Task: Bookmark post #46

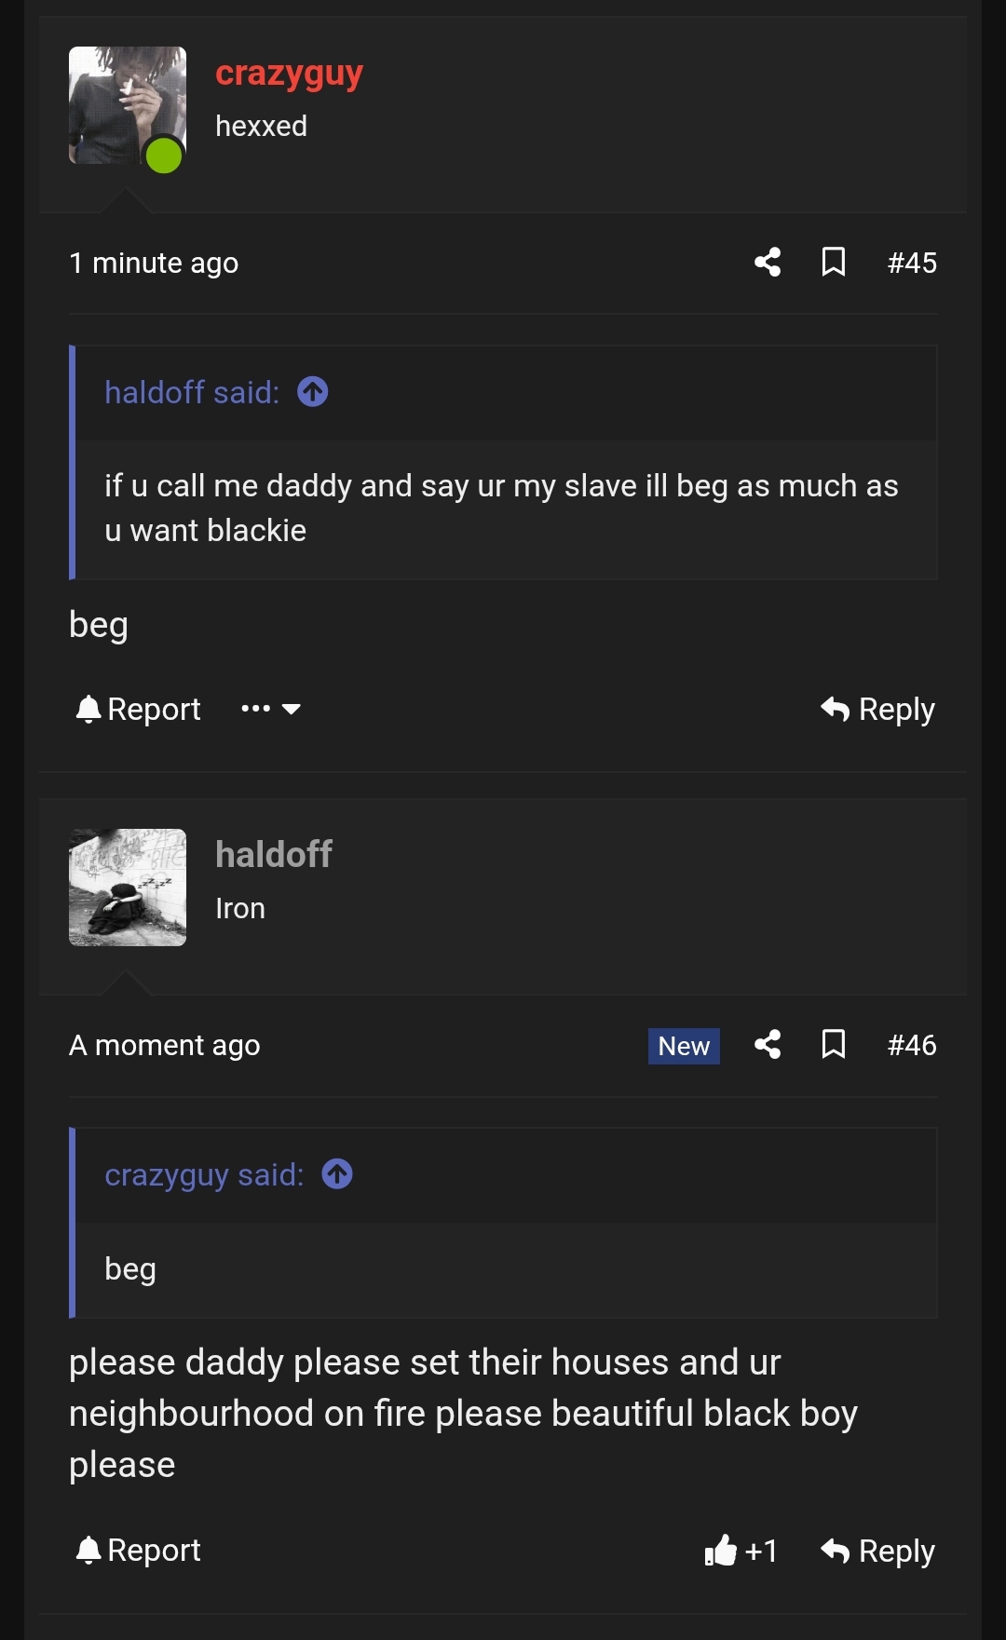Action: [x=833, y=1045]
